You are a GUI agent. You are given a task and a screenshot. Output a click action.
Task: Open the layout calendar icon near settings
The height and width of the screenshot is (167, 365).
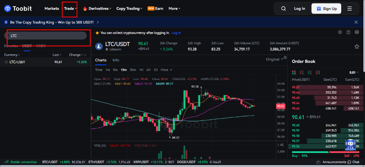[348, 32]
